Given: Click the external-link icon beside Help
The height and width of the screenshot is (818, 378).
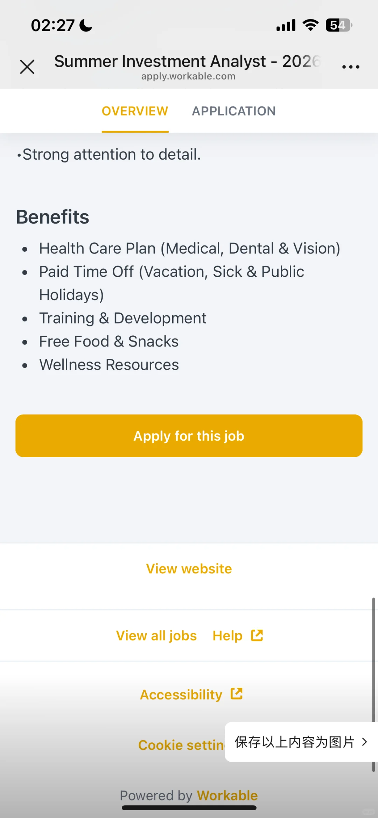Looking at the screenshot, I should tap(257, 635).
